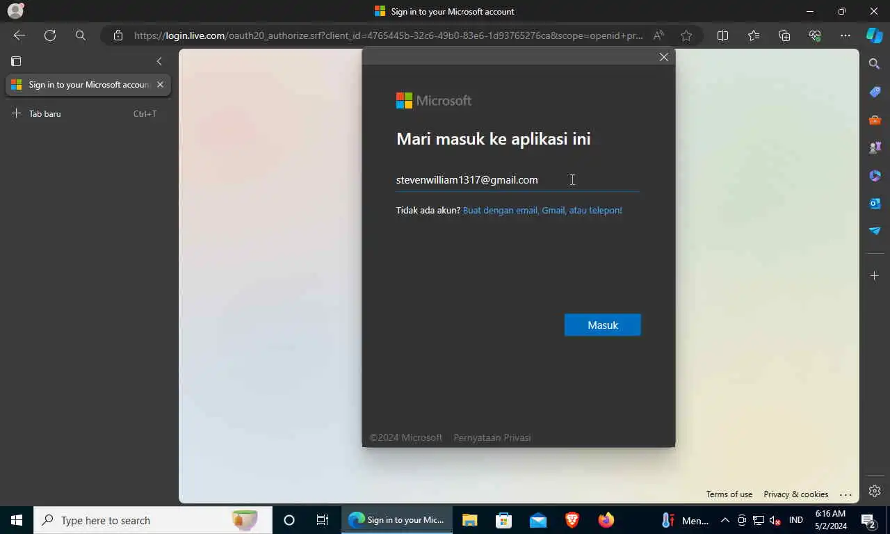Screen dimensions: 890x534
Task: Open the Terms of use link
Action: point(729,494)
